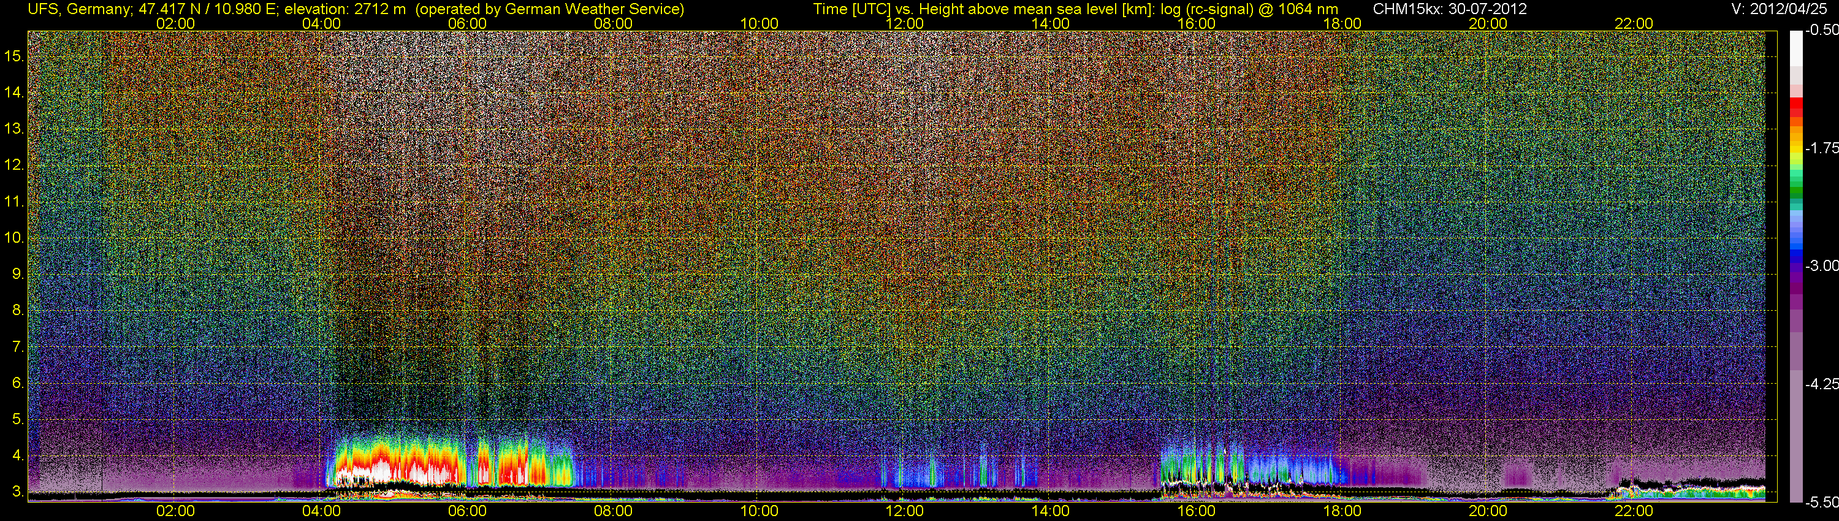
Task: Click the "-5.50" color scale value
Action: (x=1821, y=502)
